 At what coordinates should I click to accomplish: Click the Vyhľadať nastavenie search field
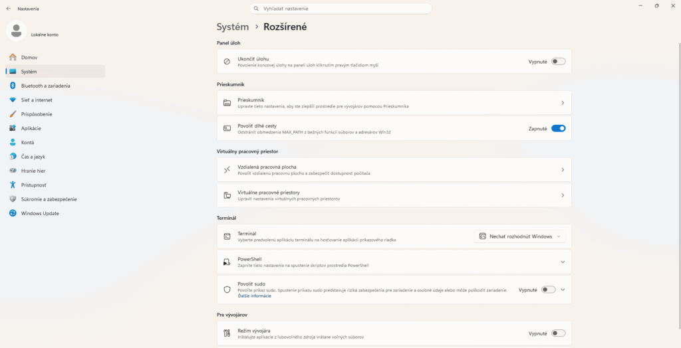(x=340, y=8)
